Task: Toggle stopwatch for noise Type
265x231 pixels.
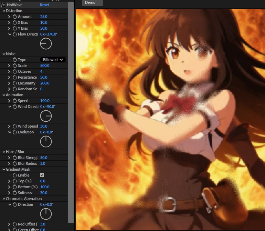Action: point(15,60)
